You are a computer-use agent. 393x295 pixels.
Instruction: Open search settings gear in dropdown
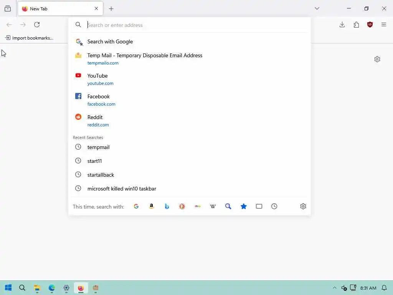pos(303,206)
